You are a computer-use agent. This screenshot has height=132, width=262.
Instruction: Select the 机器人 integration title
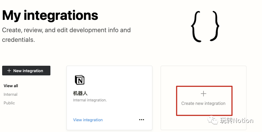coord(80,93)
